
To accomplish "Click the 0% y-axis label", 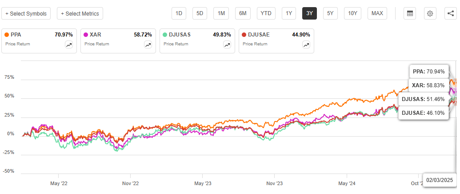I will coord(10,134).
